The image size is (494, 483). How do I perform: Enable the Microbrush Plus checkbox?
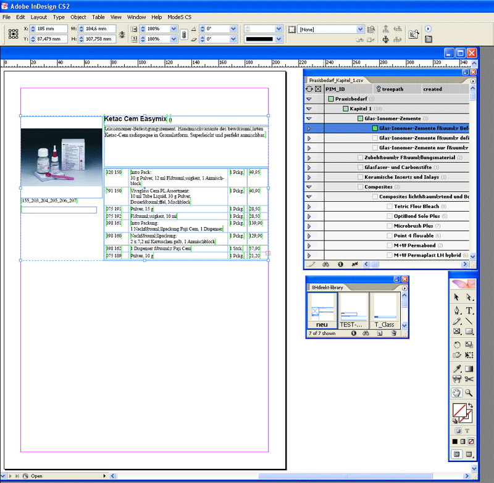pyautogui.click(x=390, y=226)
